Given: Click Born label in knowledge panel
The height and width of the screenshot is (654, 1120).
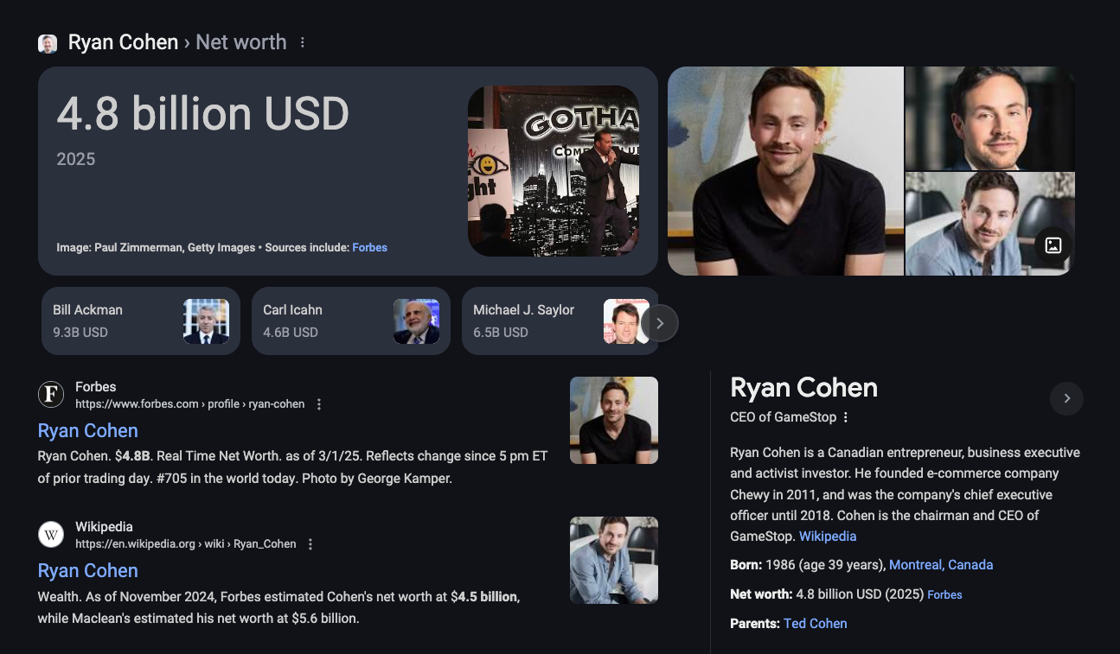Looking at the screenshot, I should pyautogui.click(x=746, y=565).
